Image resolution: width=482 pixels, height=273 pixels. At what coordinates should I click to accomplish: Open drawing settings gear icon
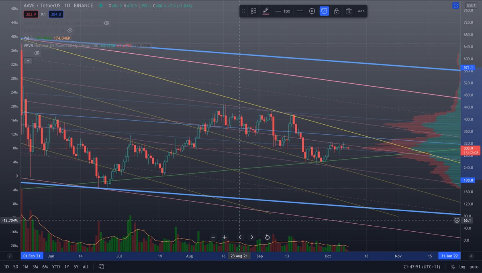pyautogui.click(x=312, y=11)
